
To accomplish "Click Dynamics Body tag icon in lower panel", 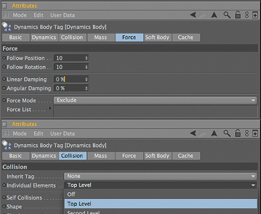I will click(x=7, y=145).
